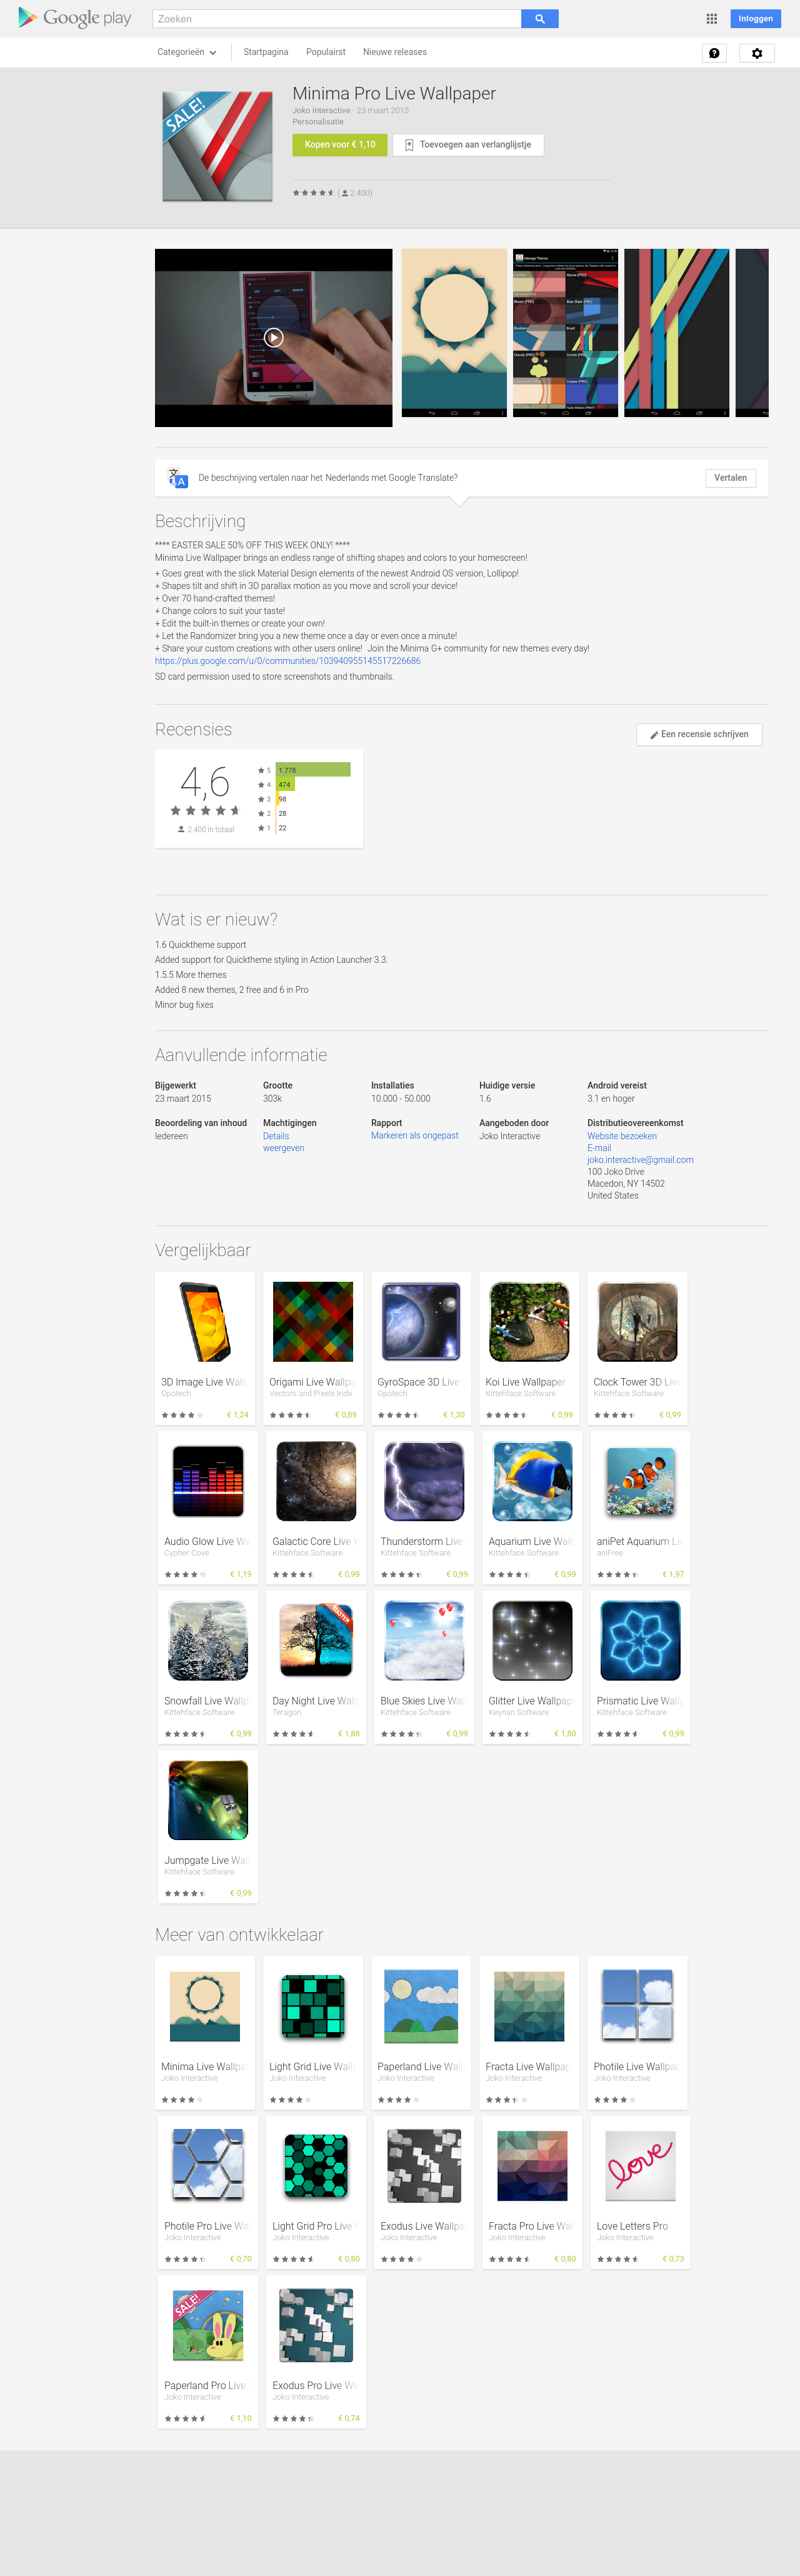
Task: Open the Blue Skies Live Wallpaper icon
Action: coord(424,1640)
